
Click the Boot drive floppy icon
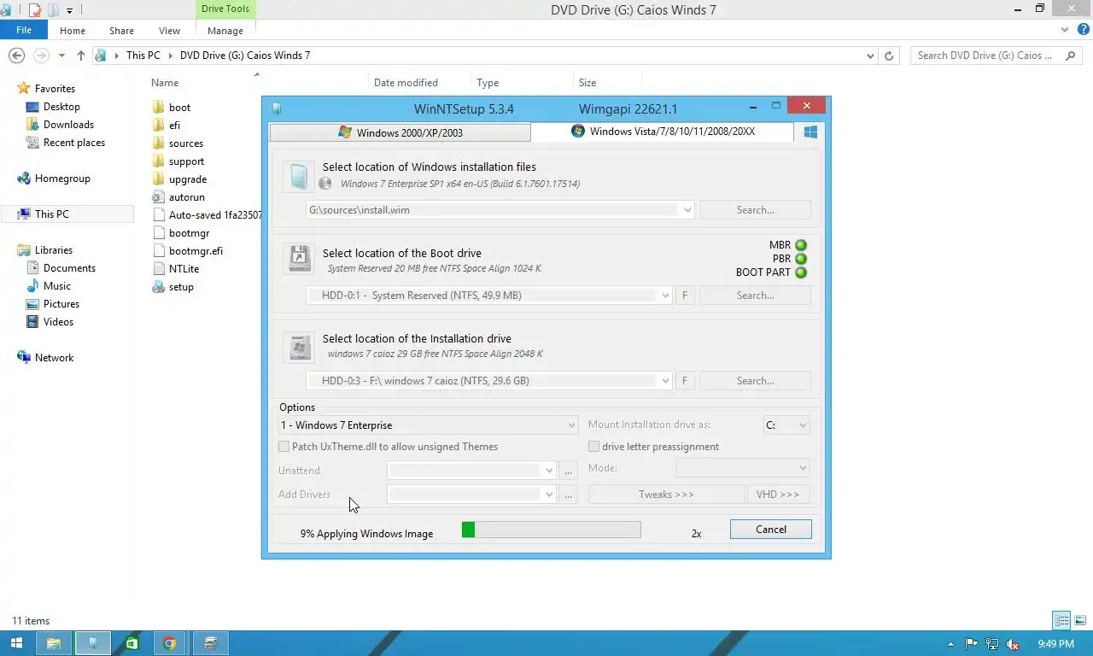(x=299, y=259)
